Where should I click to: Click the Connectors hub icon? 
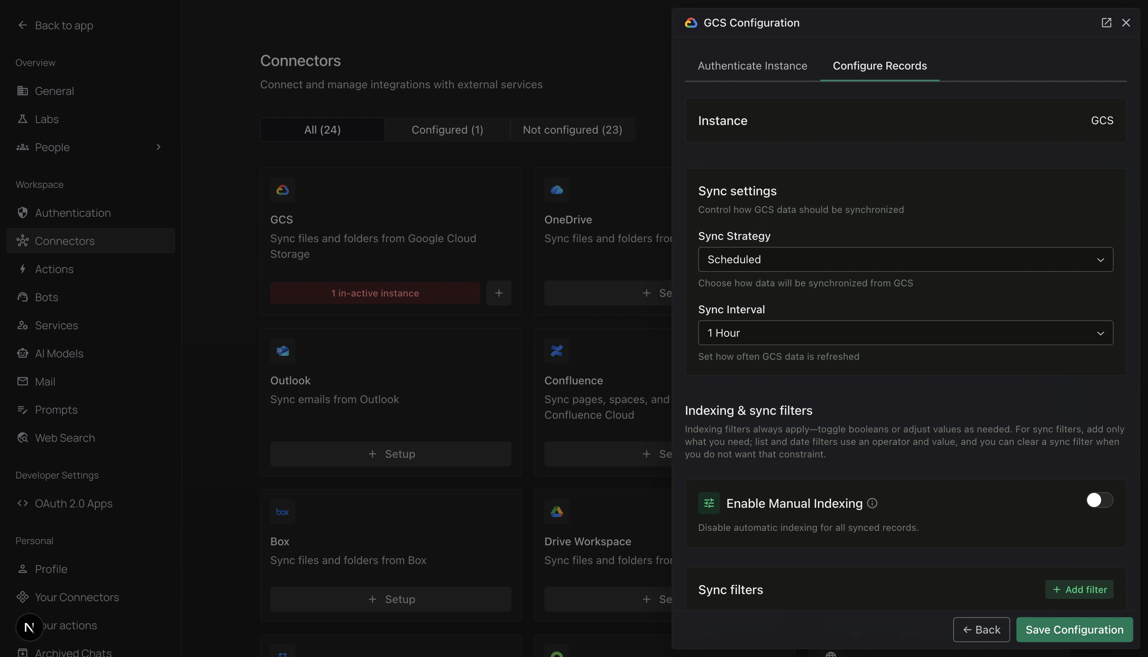click(x=23, y=241)
